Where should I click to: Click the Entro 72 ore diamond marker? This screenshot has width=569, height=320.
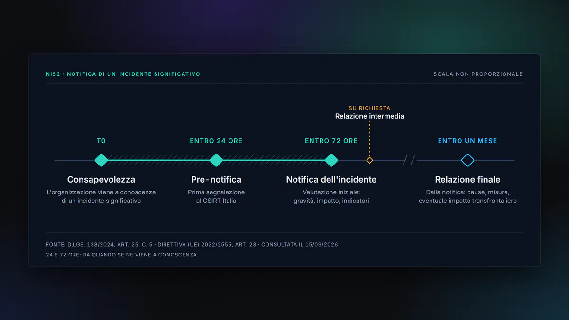pyautogui.click(x=331, y=160)
